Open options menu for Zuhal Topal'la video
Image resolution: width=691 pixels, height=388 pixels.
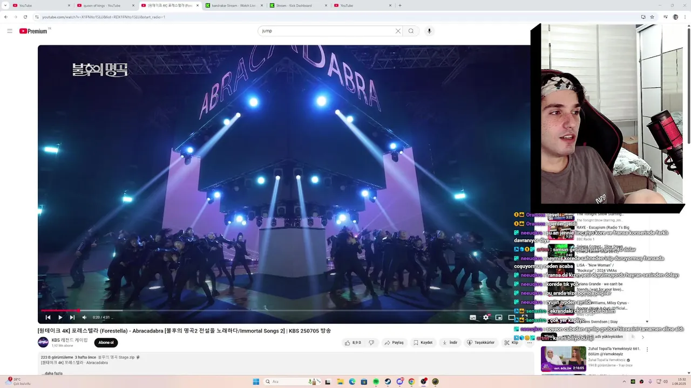[x=647, y=349]
